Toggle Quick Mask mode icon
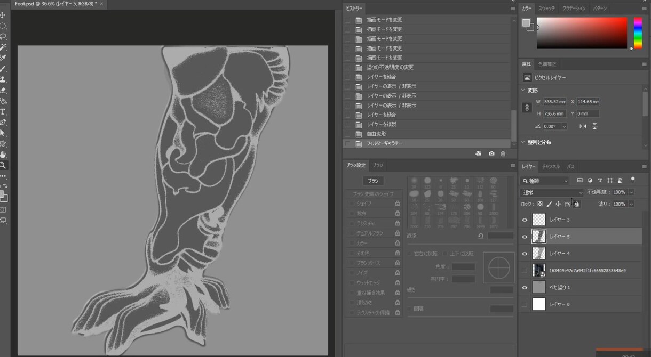Screen dimensions: 651x357 (3, 209)
